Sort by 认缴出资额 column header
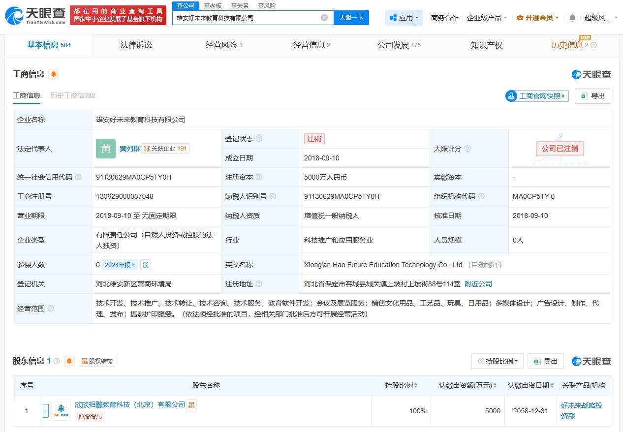Viewport: 623px width, 432px height. pyautogui.click(x=468, y=385)
